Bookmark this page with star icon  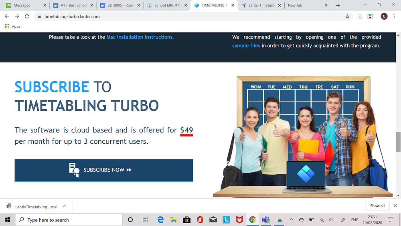pos(347,16)
